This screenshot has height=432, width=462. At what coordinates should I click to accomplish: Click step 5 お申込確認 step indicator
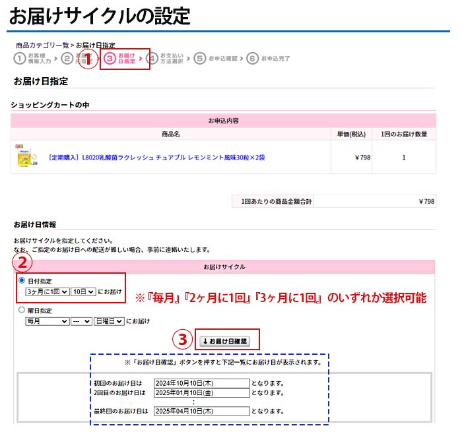coord(218,59)
